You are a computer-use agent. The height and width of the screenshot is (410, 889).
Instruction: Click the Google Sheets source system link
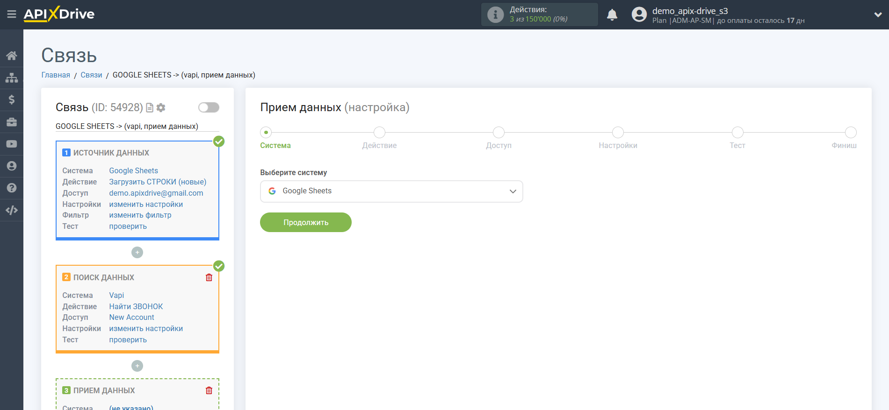click(x=134, y=171)
